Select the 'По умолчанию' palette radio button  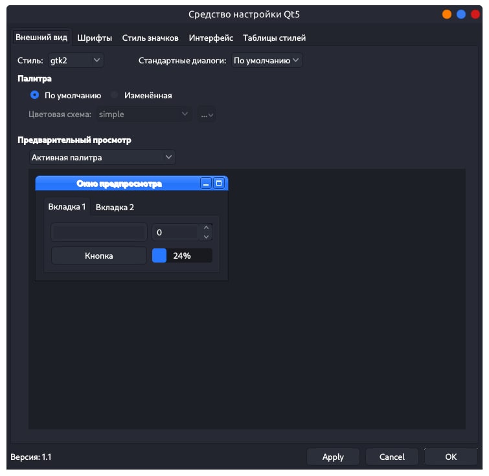pyautogui.click(x=34, y=95)
